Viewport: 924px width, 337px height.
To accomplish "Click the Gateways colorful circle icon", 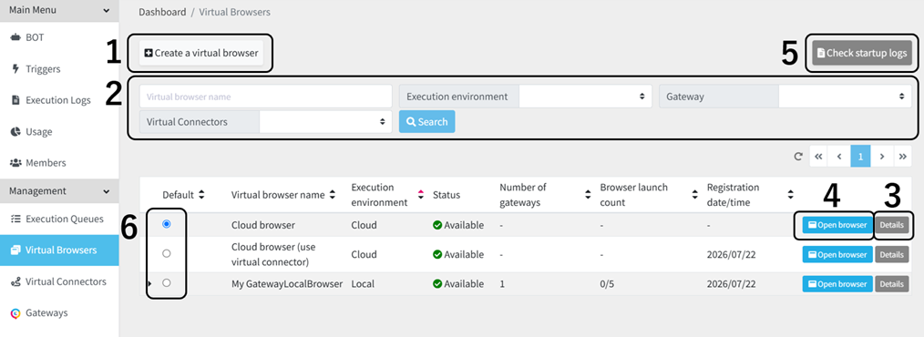I will point(15,312).
